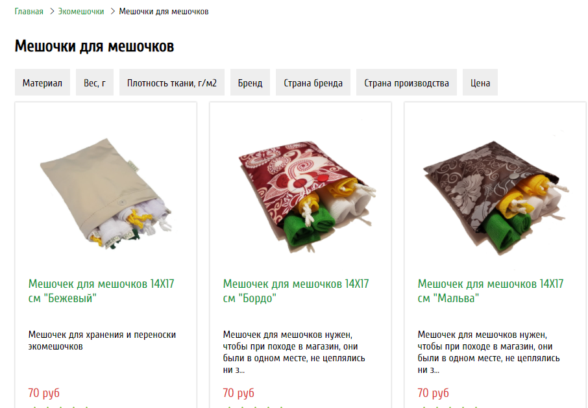The height and width of the screenshot is (408, 588).
Task: Click the Бордо product description text
Action: (294, 352)
